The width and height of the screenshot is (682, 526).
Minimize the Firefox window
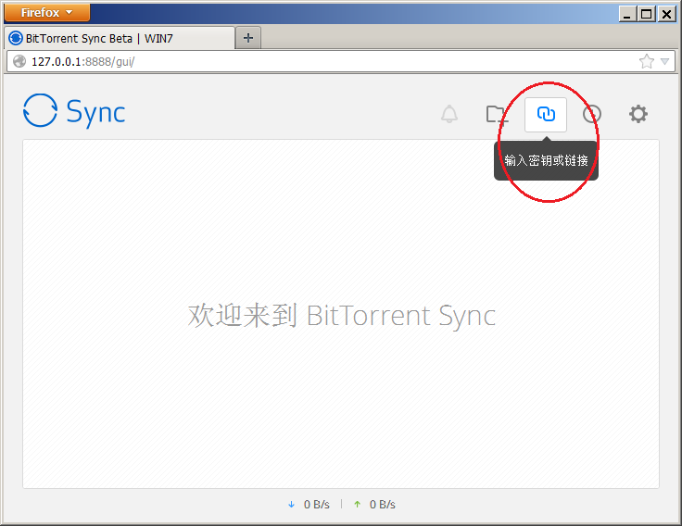click(629, 13)
